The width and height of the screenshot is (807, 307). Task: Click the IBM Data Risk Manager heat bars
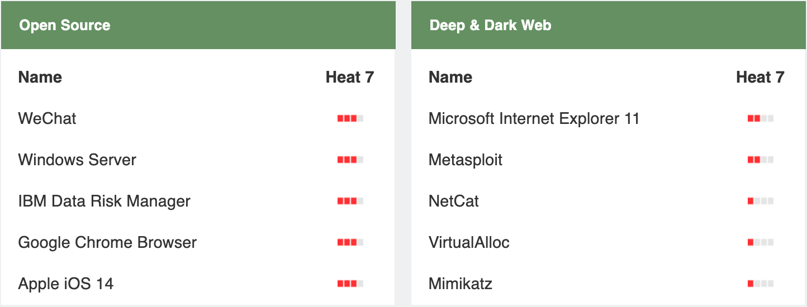[x=350, y=201]
